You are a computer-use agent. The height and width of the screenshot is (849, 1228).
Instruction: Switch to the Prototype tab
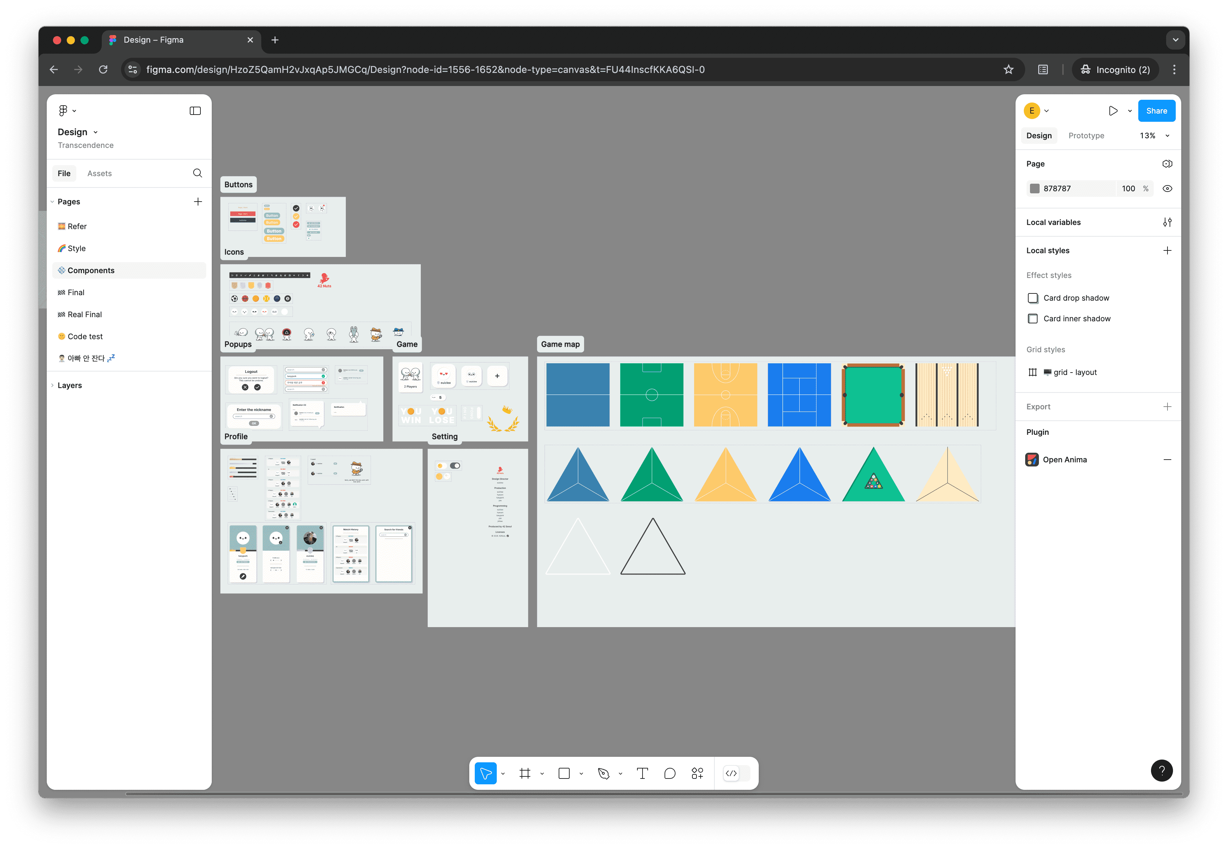(x=1086, y=136)
